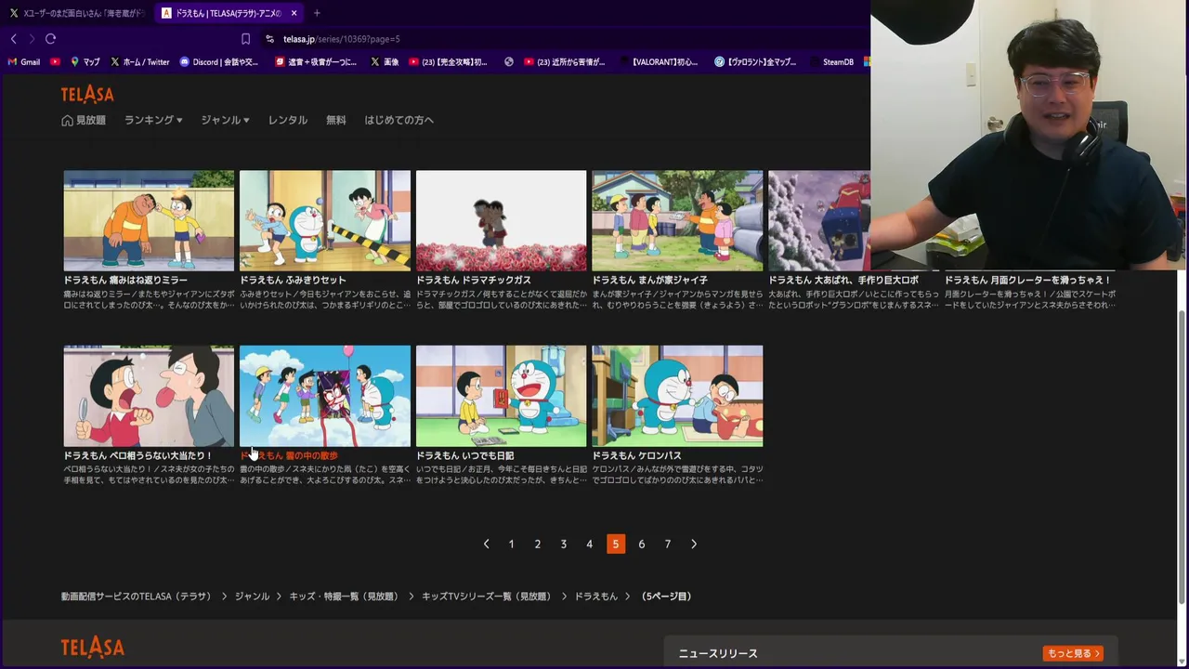1189x669 pixels.
Task: Click the highlighted page 5 button
Action: click(615, 544)
